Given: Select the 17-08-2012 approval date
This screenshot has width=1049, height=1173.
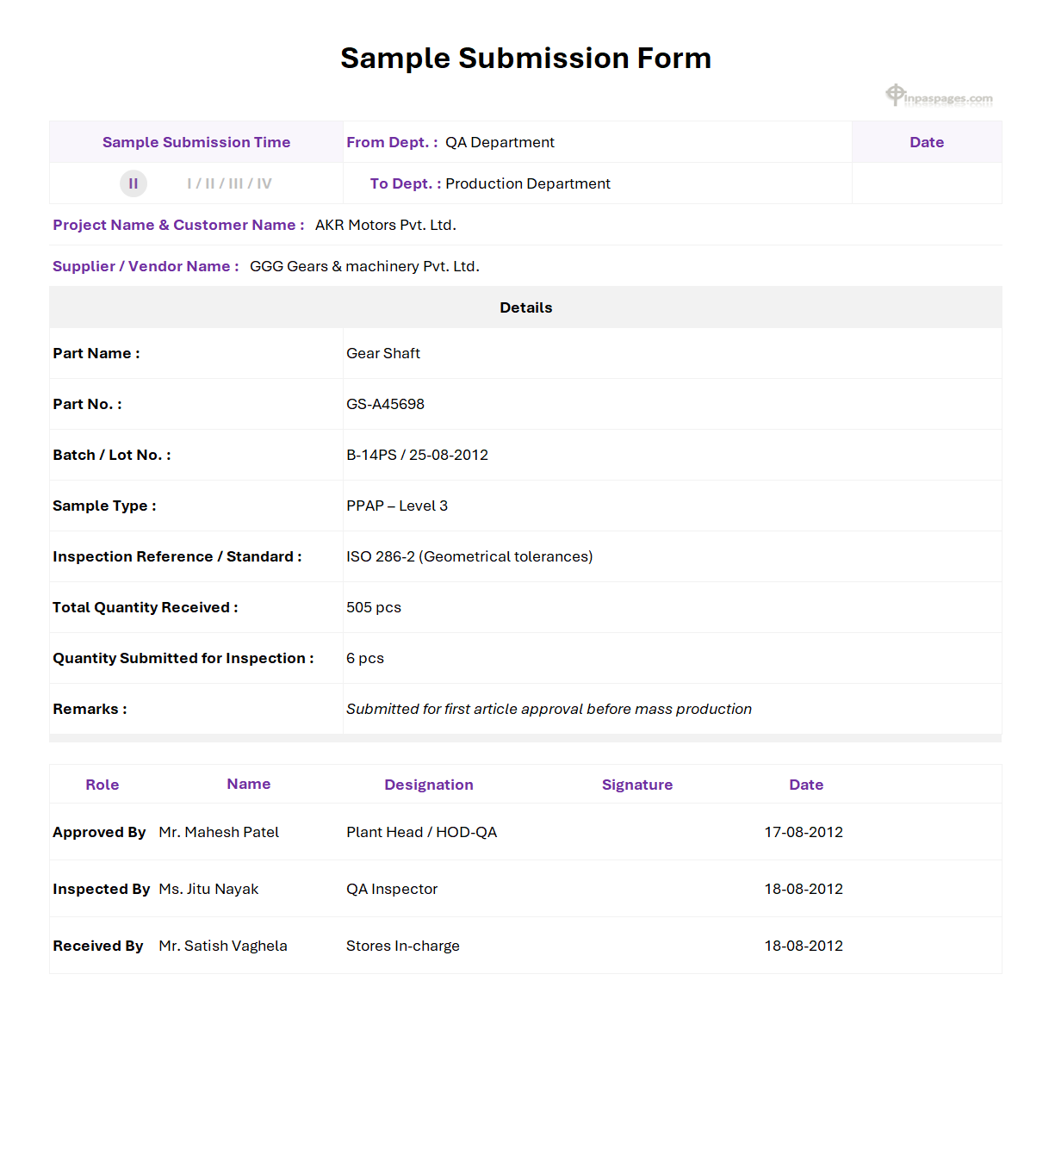Looking at the screenshot, I should 804,832.
